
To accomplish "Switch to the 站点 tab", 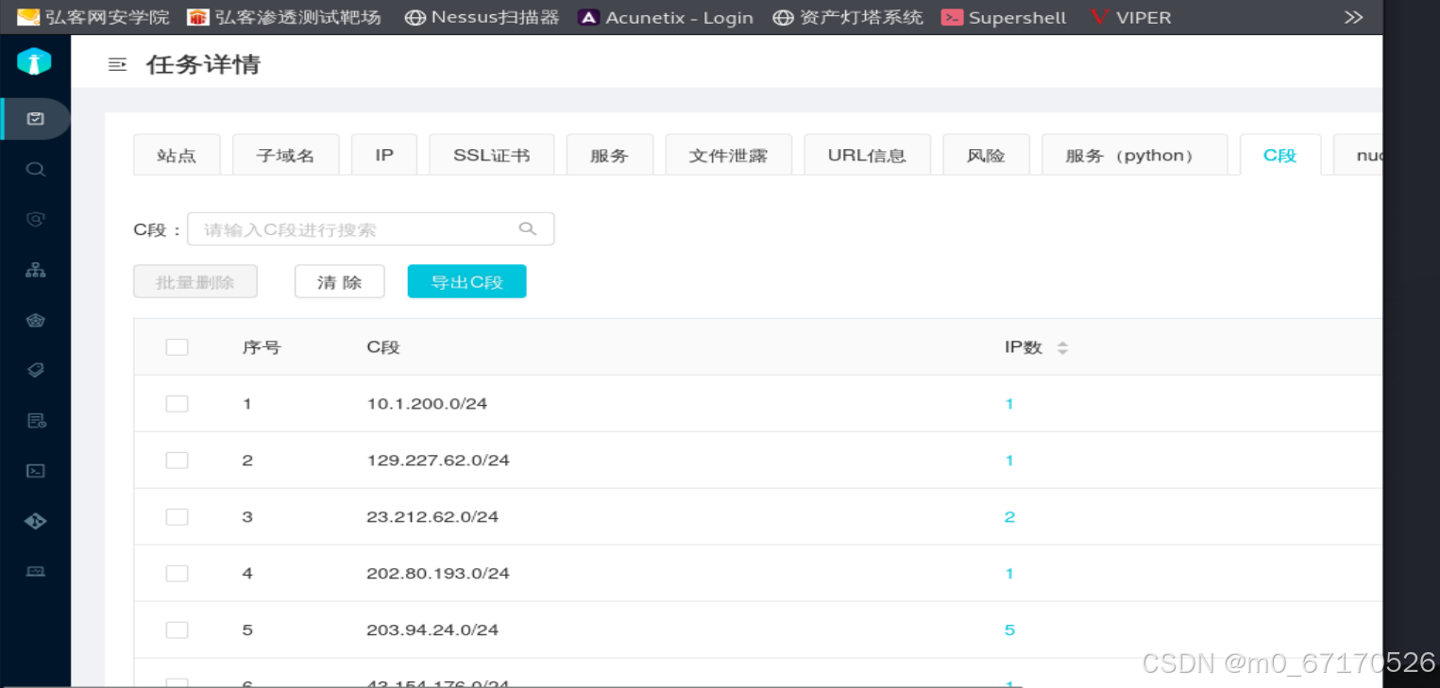I will [177, 155].
